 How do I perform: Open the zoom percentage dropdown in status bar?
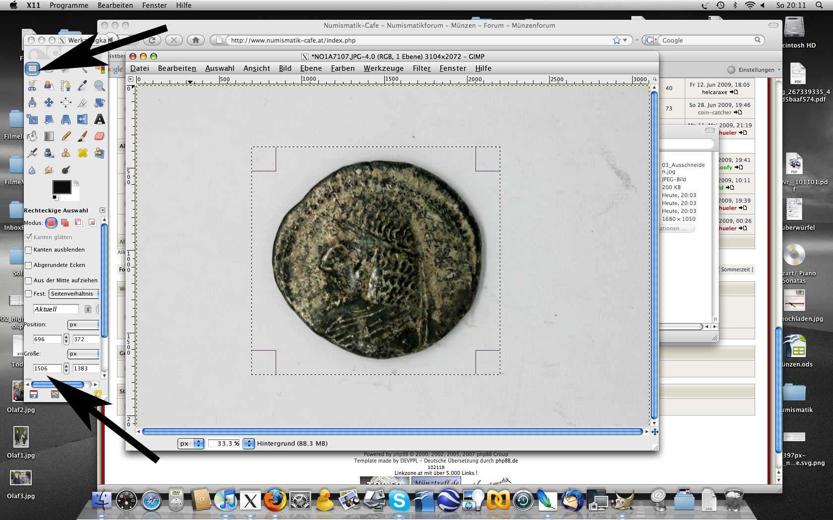click(249, 444)
